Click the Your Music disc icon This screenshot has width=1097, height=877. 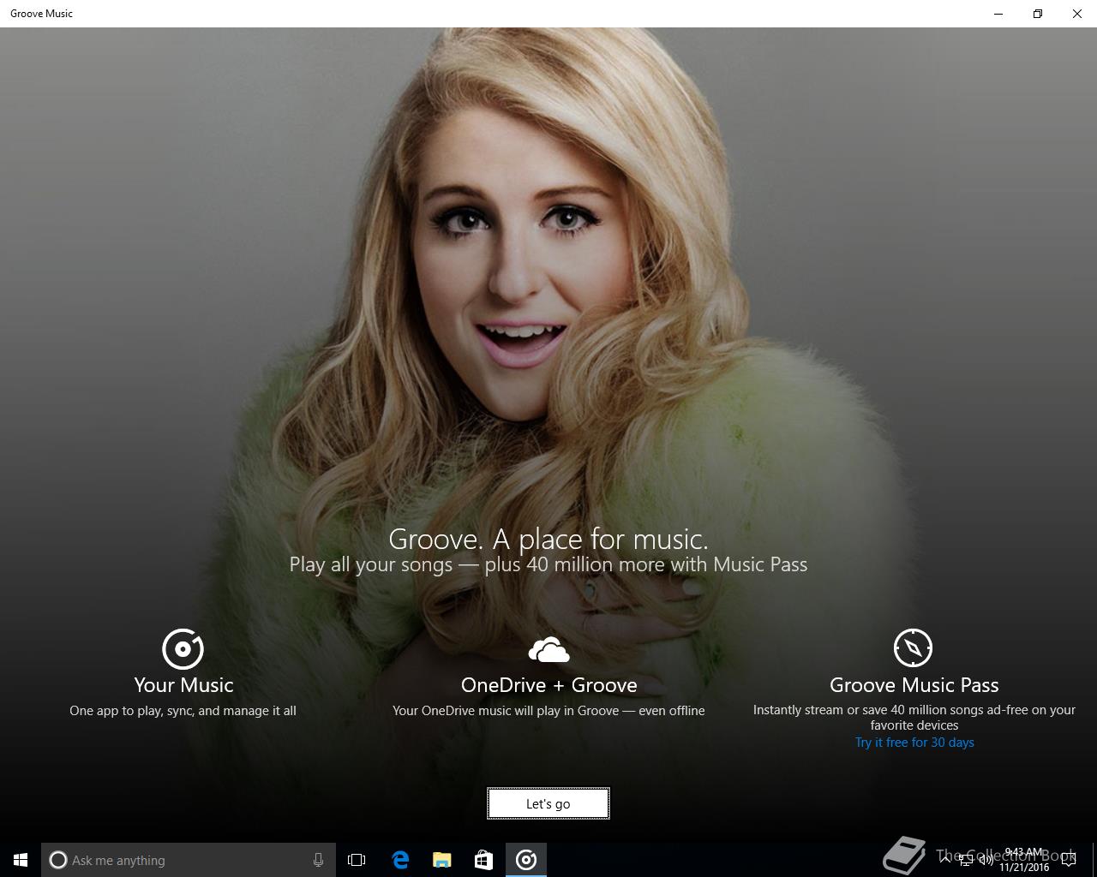183,648
